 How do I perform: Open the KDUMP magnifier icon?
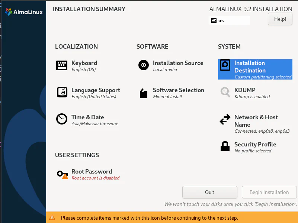(225, 92)
